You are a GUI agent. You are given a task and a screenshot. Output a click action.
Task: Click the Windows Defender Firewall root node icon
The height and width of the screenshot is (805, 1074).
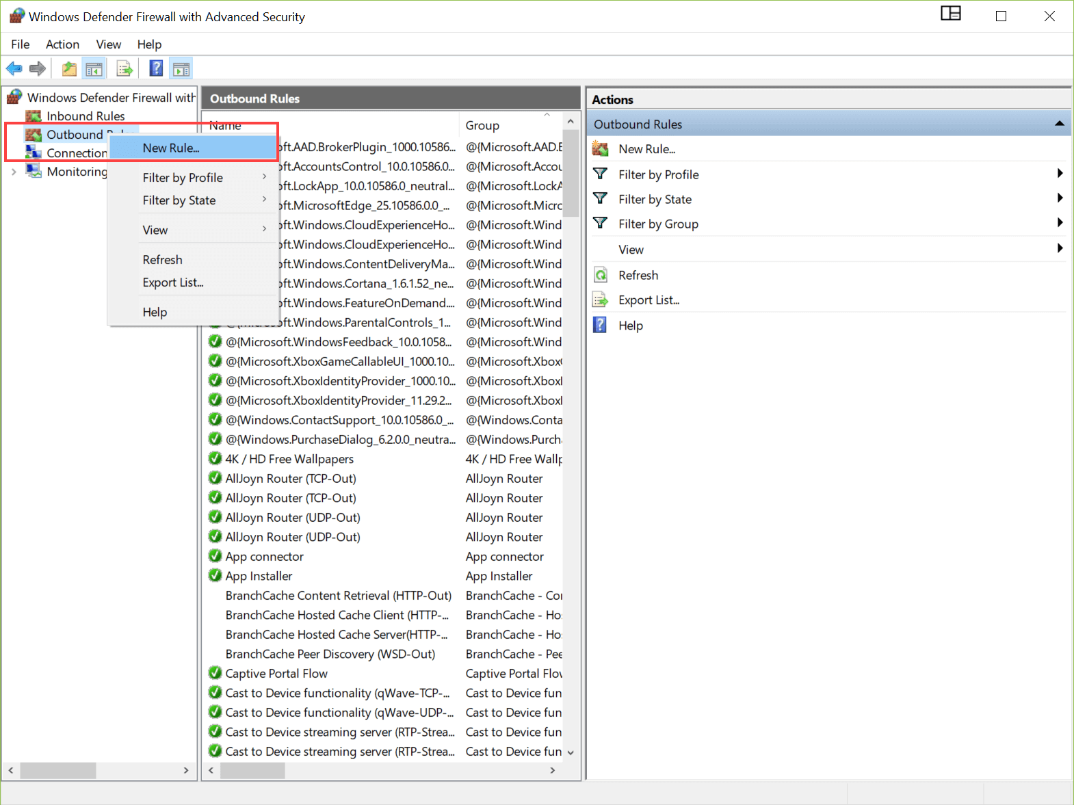point(14,97)
